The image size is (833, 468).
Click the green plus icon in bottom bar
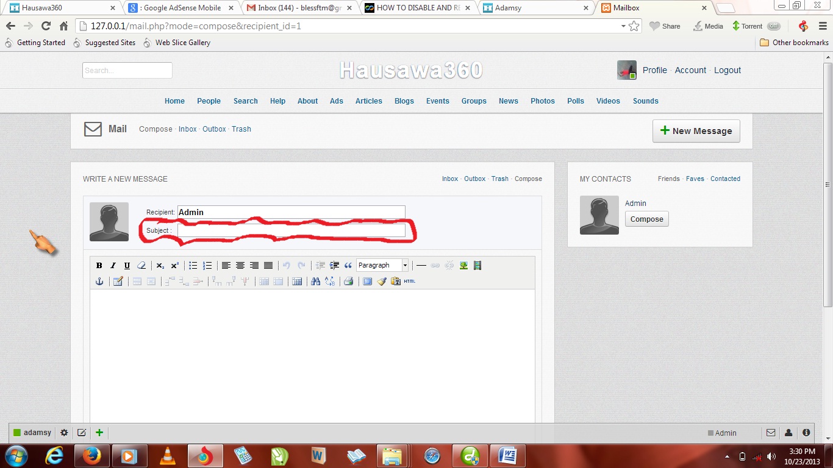click(99, 433)
